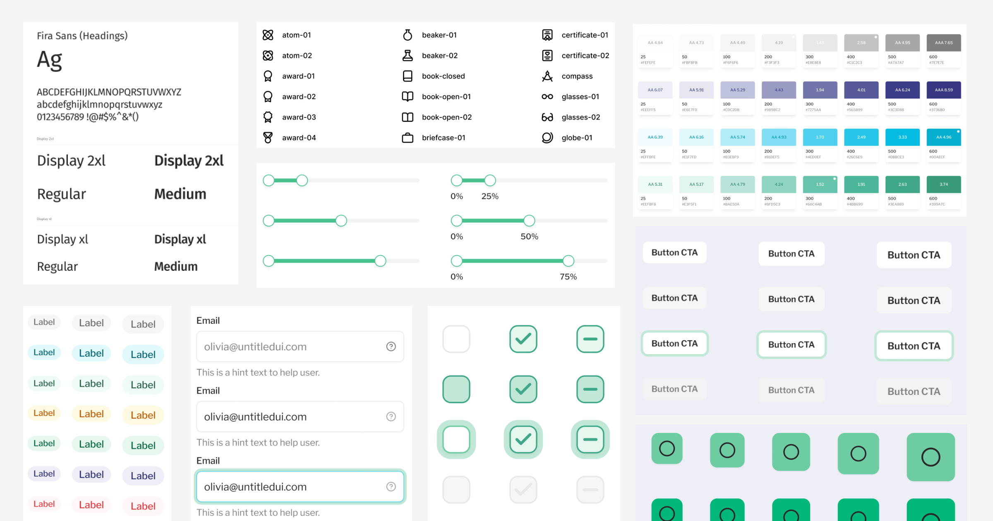Click the largest light green circle icon button
The width and height of the screenshot is (993, 521).
coord(931,457)
